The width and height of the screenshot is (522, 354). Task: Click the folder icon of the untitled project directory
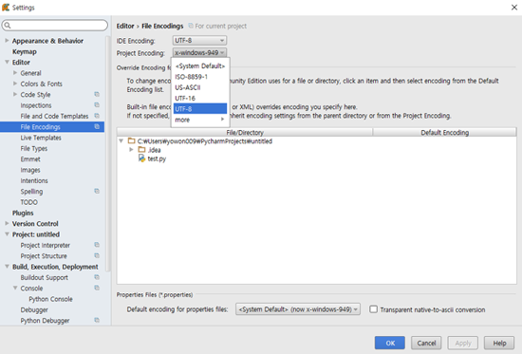(x=132, y=140)
